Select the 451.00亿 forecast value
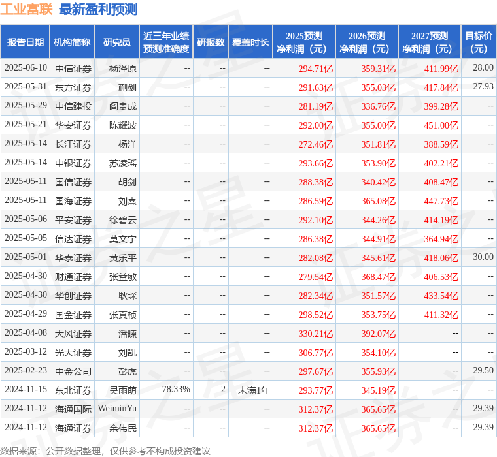The height and width of the screenshot is (457, 497). tap(441, 125)
